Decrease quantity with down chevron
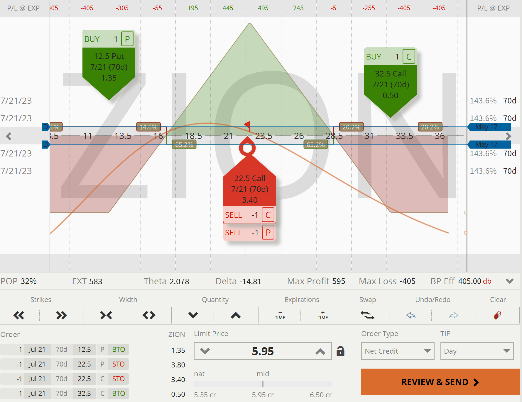 tap(193, 316)
